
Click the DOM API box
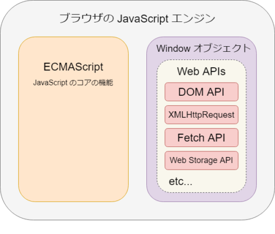tap(201, 92)
